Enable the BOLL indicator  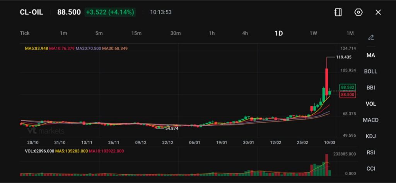click(x=370, y=71)
